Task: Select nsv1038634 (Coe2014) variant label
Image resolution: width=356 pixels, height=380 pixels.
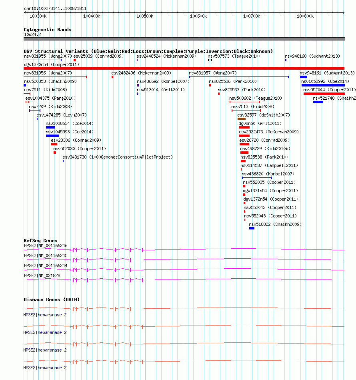Action: point(70,124)
